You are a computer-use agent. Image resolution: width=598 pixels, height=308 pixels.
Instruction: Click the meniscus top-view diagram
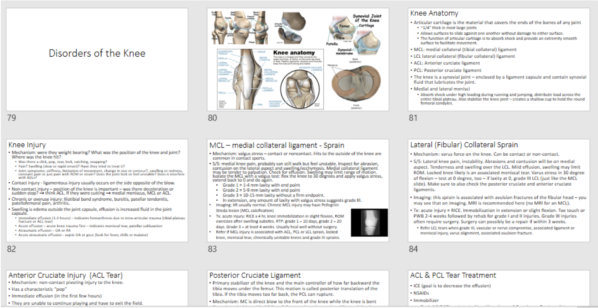coord(355,85)
